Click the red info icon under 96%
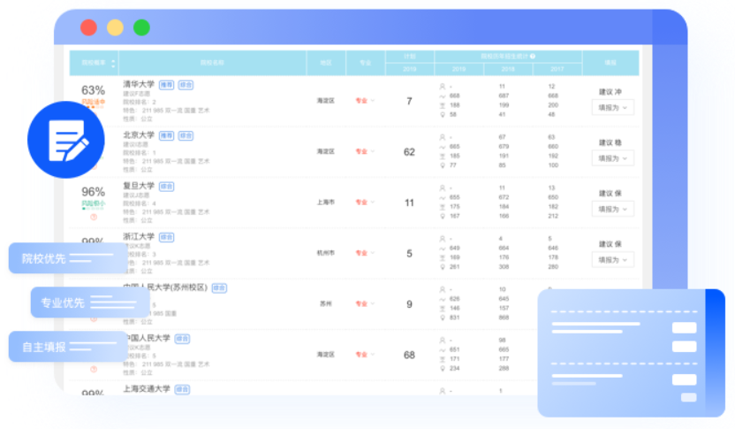This screenshot has height=429, width=735. coord(94,218)
